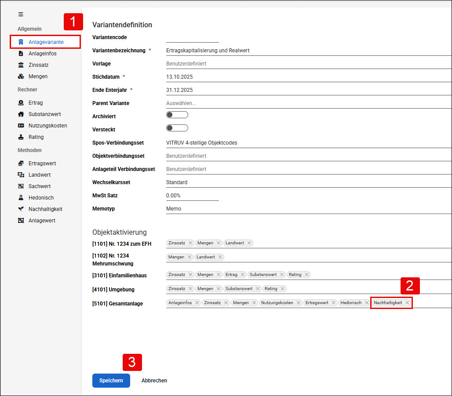The height and width of the screenshot is (396, 452).
Task: Save with the Speichern button
Action: 111,381
